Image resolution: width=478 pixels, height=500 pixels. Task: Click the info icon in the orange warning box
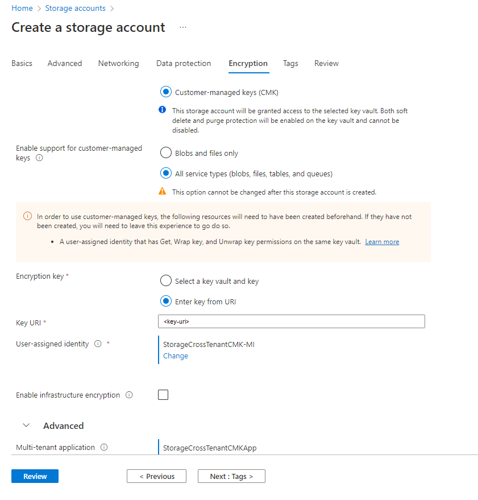[x=27, y=216]
